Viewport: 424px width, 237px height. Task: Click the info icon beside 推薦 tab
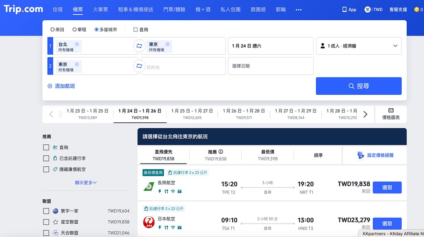(x=221, y=152)
